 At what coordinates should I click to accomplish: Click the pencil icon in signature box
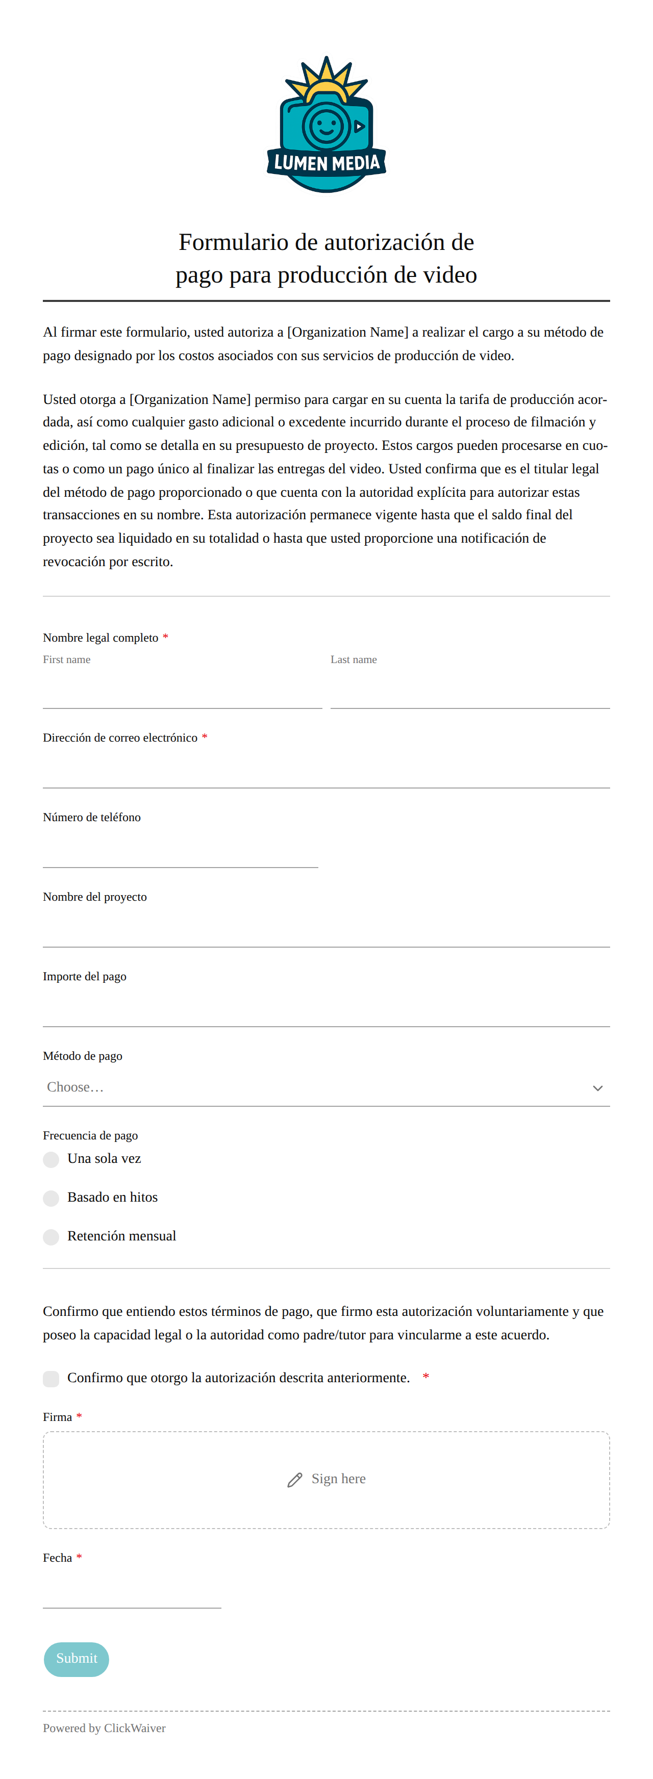coord(295,1480)
